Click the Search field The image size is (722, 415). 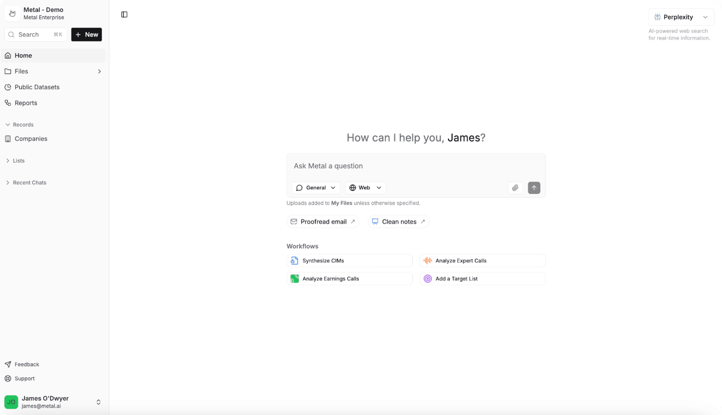coord(36,34)
